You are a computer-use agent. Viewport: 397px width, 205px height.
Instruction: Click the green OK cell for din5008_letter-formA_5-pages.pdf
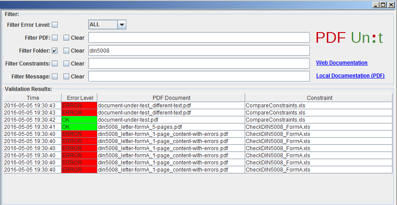79,127
